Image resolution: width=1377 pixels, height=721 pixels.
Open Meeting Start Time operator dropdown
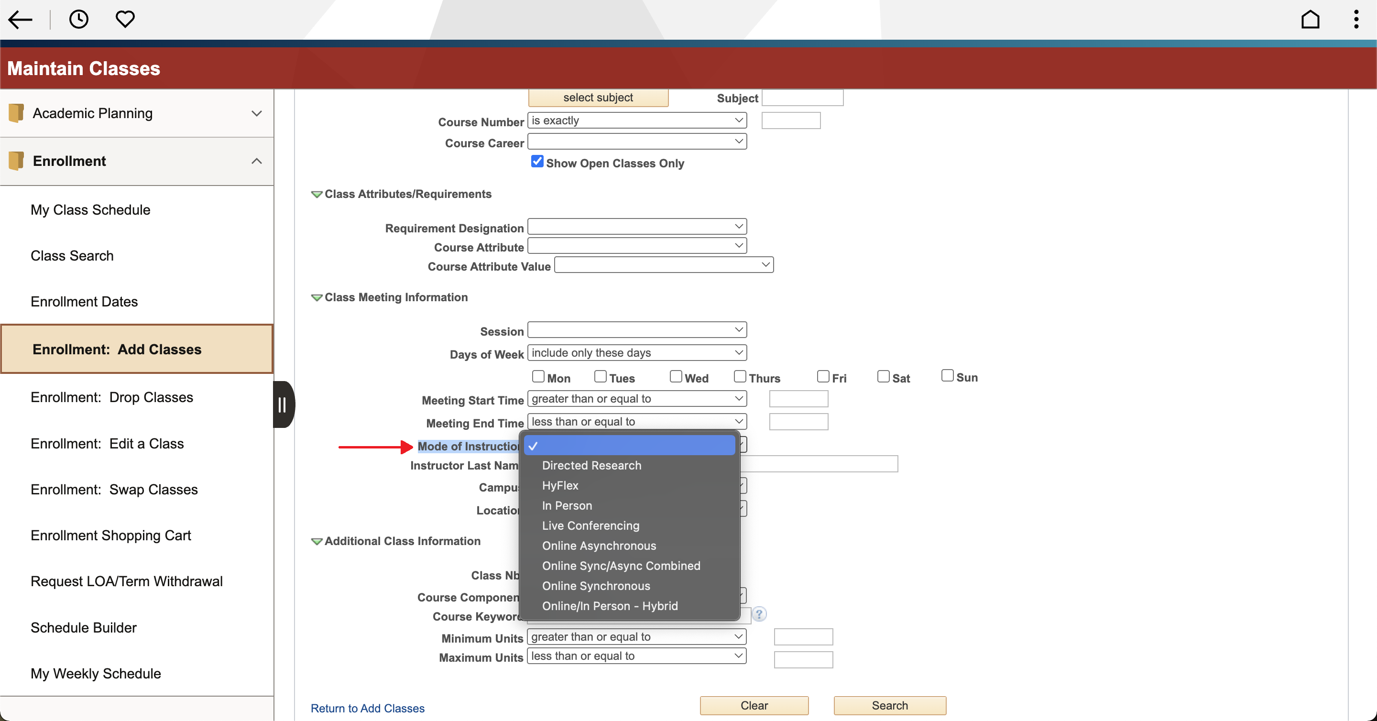[637, 399]
